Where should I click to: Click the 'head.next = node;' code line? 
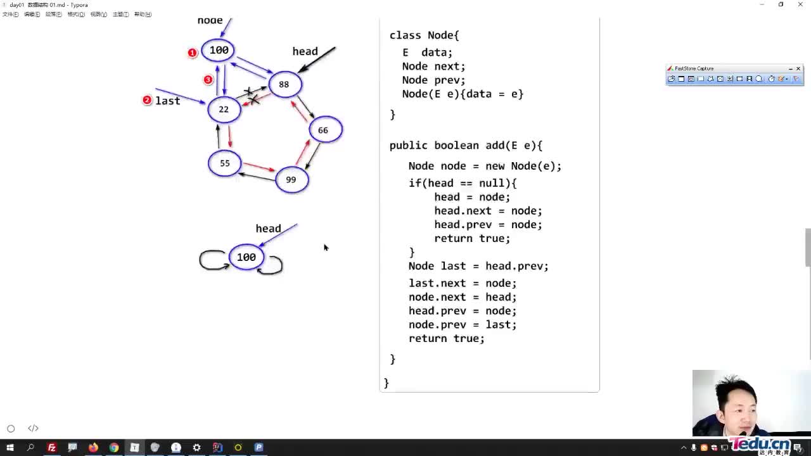(488, 211)
